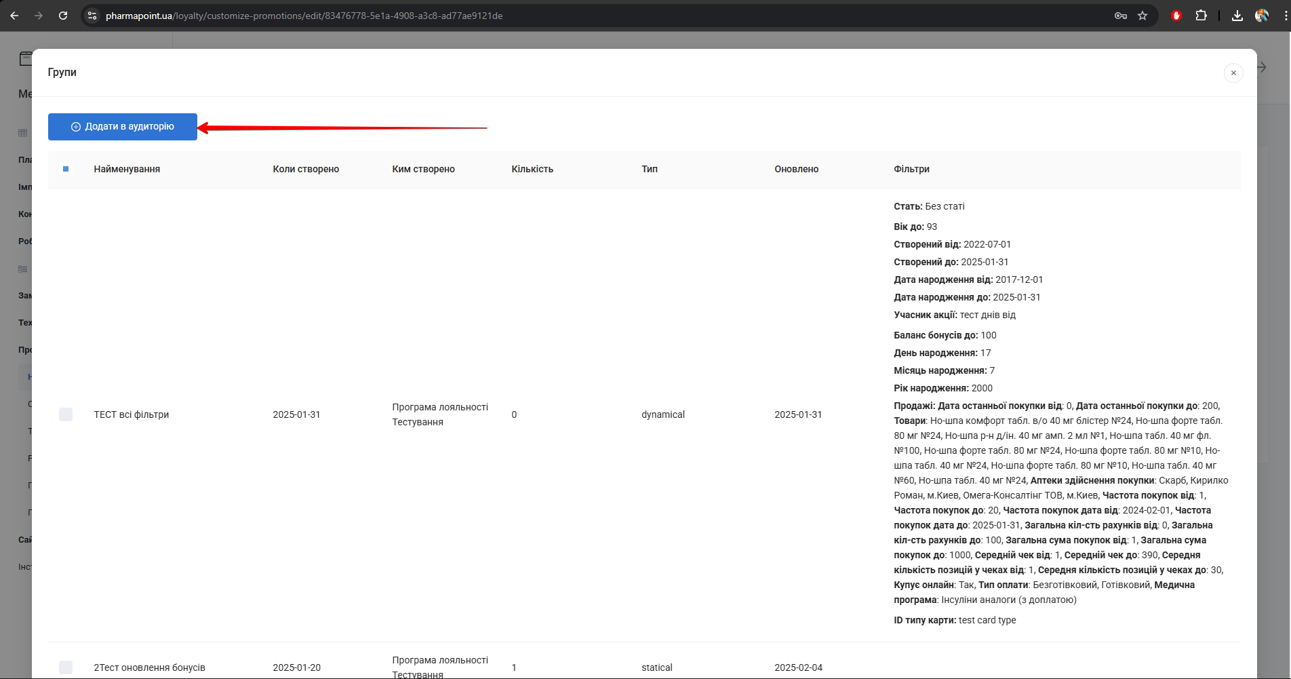1291x679 pixels.
Task: Click the Коли створено column header
Action: (x=306, y=169)
